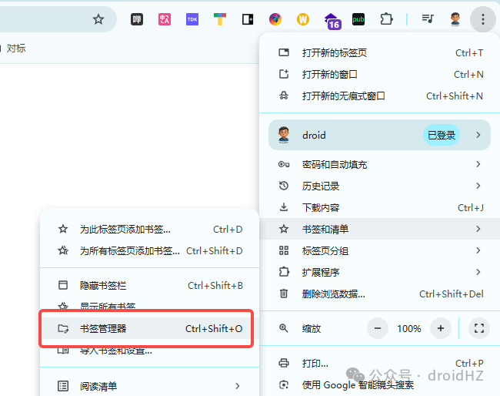Click the history clock icon
Screen dimensions: 500x396
(284, 186)
